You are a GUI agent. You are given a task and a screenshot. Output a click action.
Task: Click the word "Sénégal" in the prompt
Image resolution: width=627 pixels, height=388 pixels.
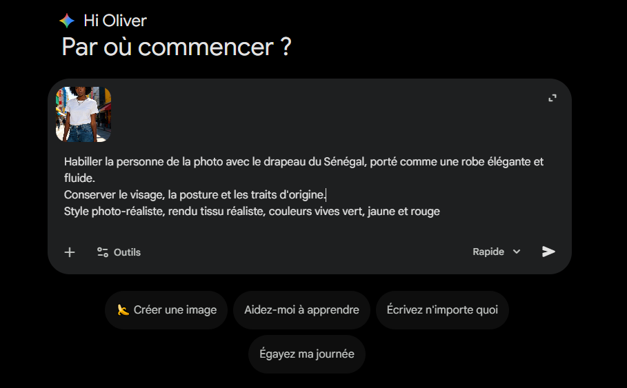pyautogui.click(x=344, y=162)
